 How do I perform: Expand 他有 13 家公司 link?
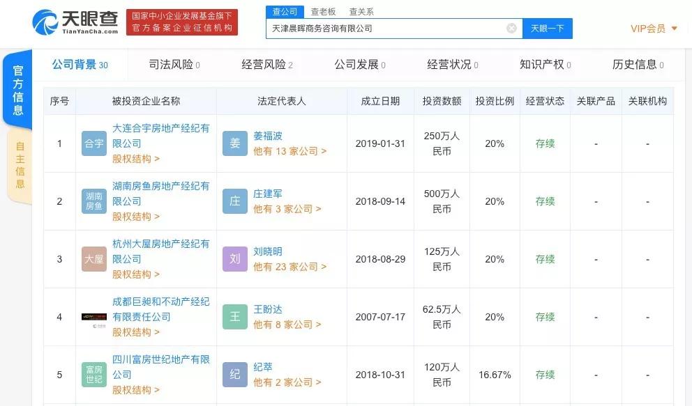coord(290,151)
